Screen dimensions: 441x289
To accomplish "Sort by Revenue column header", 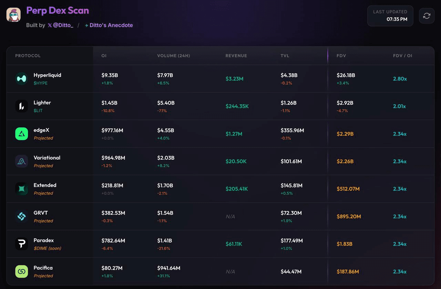I will [236, 56].
